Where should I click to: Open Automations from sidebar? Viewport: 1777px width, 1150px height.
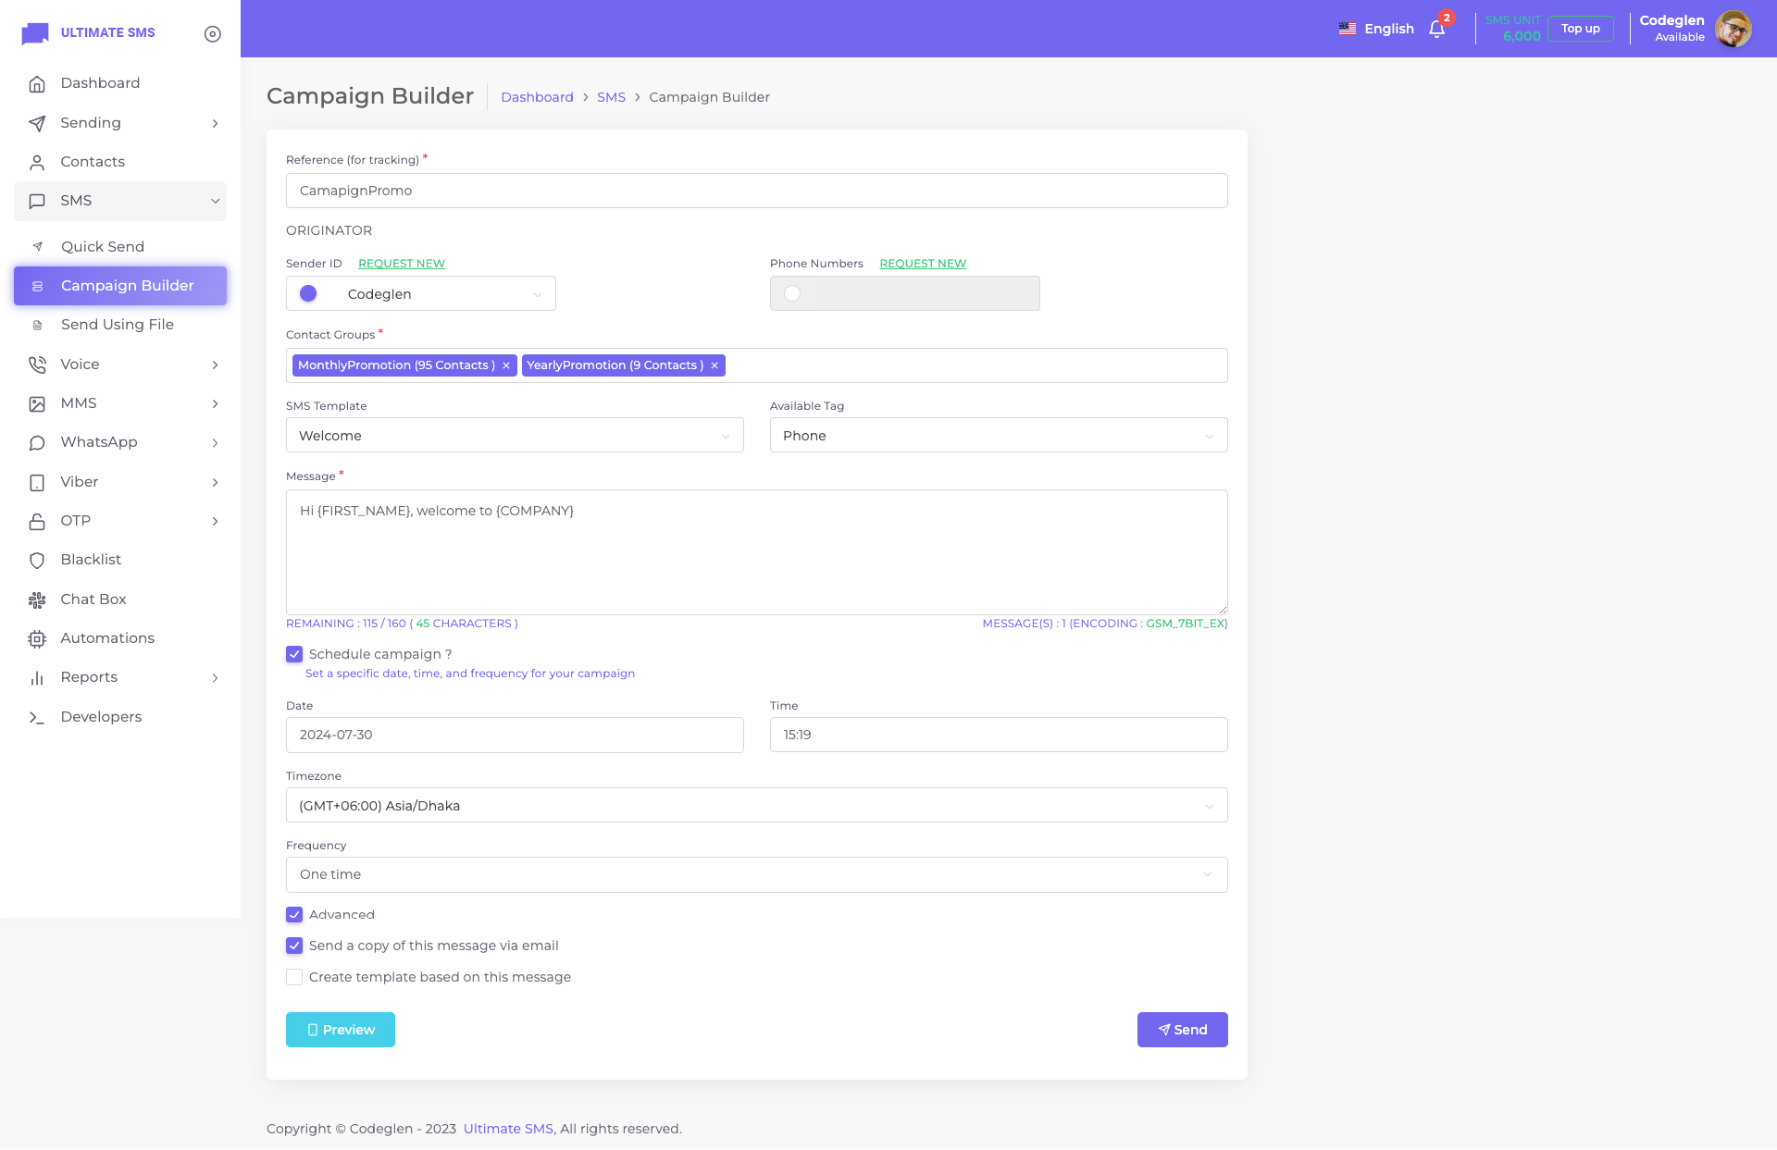(106, 638)
